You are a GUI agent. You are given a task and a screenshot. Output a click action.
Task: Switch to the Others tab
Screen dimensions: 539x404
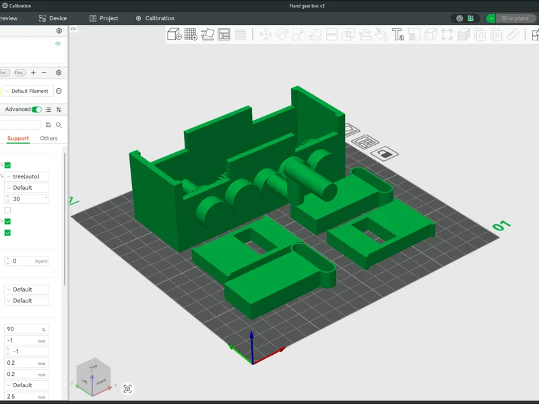[x=49, y=139]
